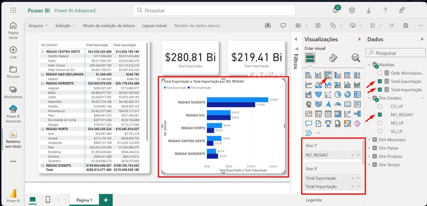Screen dimensions: 427x206
Task: Expand the Dim Município table
Action: coord(368,140)
